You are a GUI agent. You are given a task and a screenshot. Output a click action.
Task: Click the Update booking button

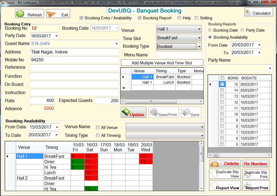[x=133, y=112]
